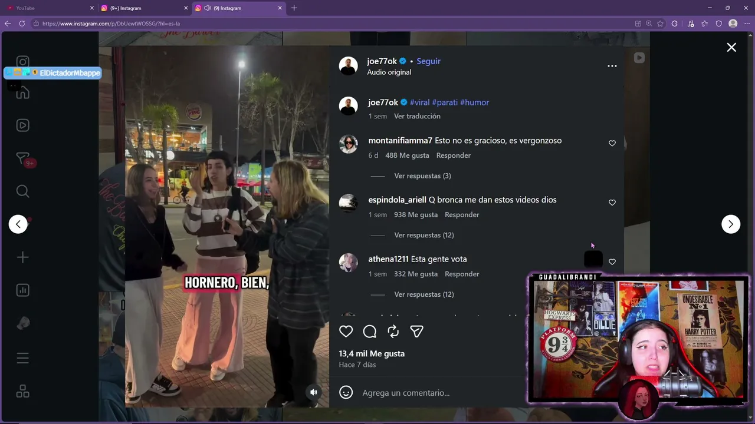Close the YouTube tab
Viewport: 755px width, 424px height.
coord(91,8)
